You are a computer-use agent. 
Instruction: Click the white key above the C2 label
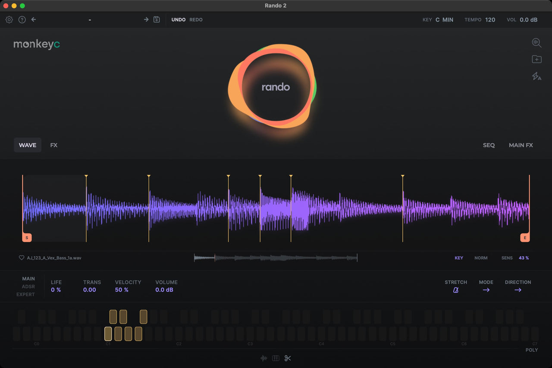tap(179, 334)
